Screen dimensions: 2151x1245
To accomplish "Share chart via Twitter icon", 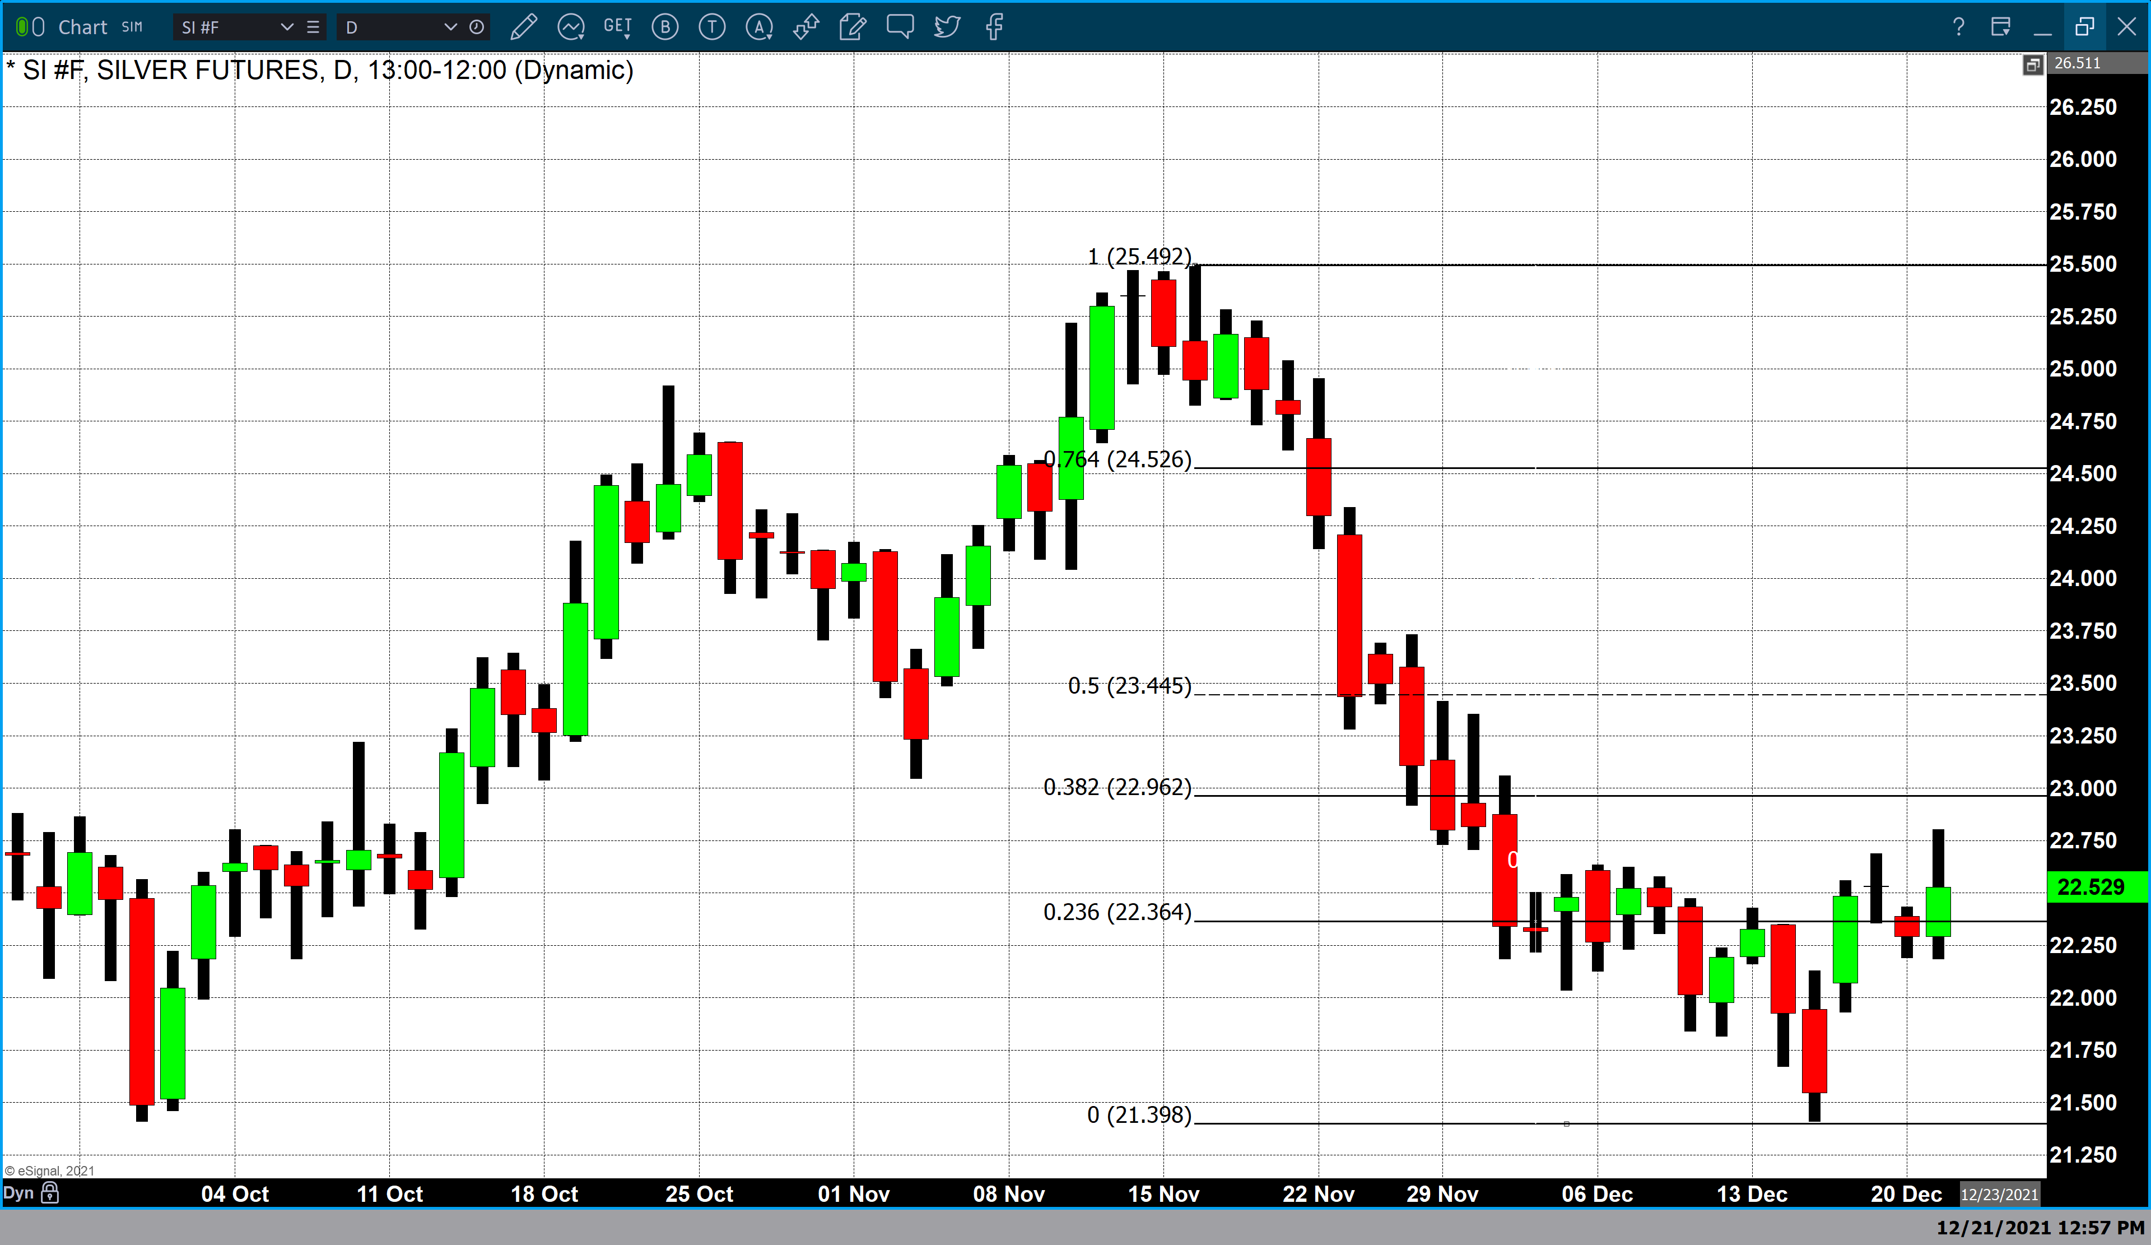I will (947, 27).
